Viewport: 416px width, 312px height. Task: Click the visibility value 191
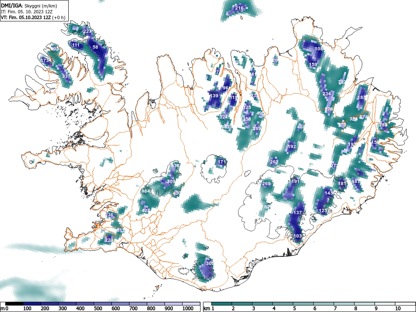pyautogui.click(x=295, y=181)
